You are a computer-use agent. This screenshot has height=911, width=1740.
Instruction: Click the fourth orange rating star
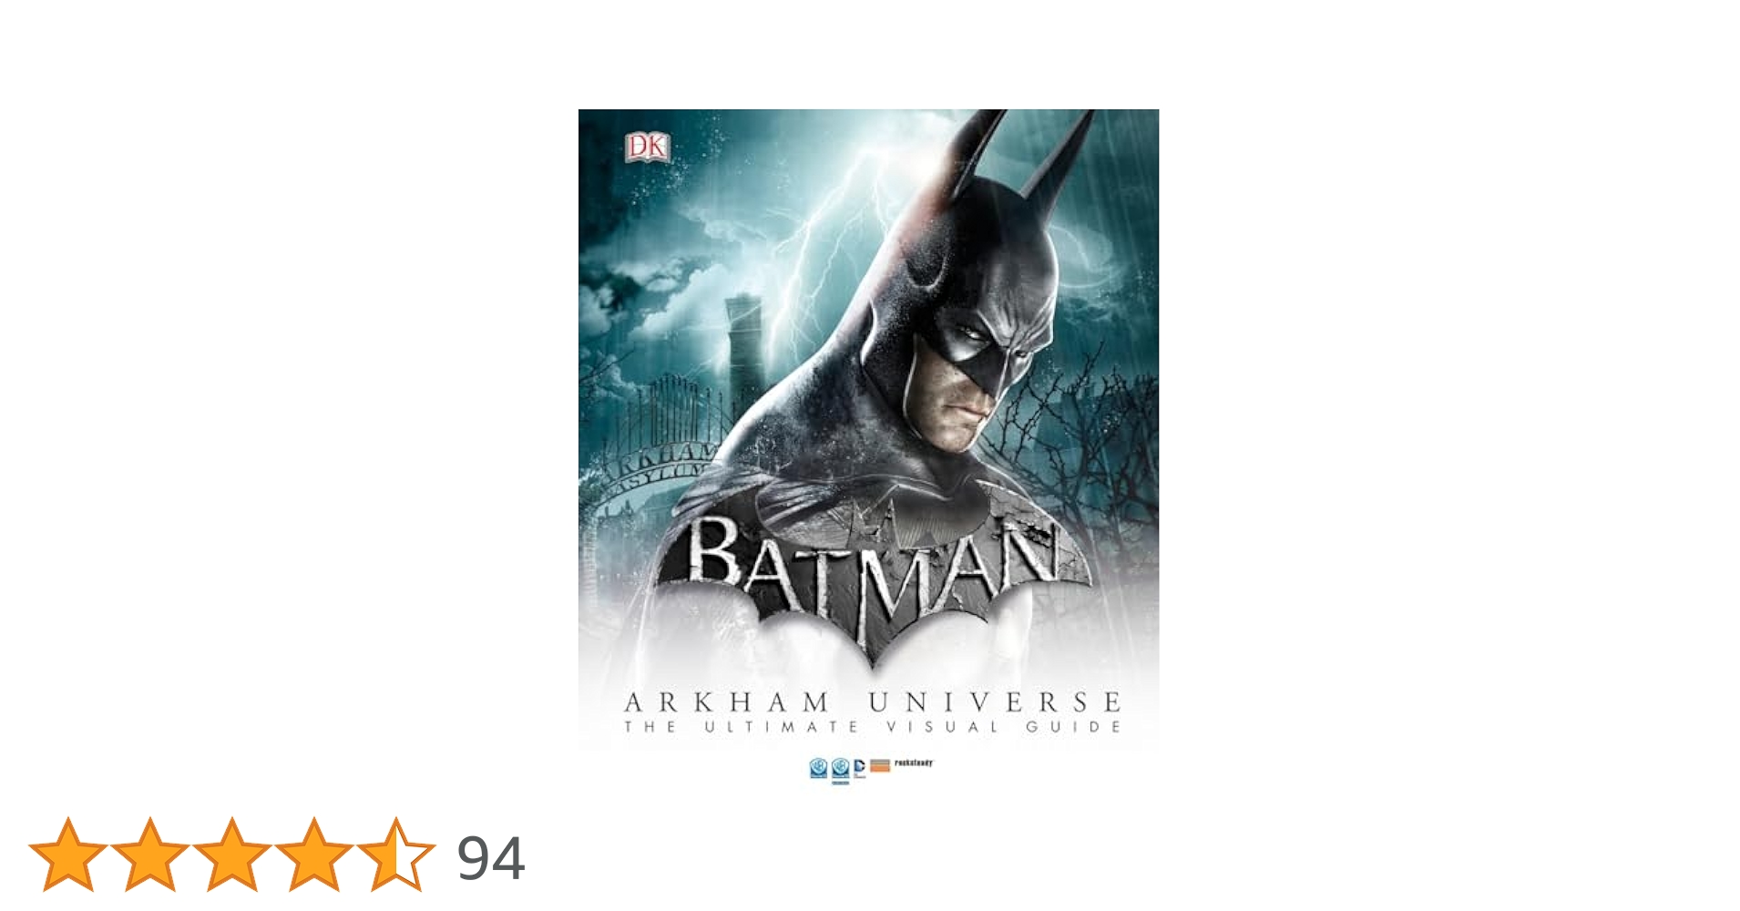pos(314,855)
